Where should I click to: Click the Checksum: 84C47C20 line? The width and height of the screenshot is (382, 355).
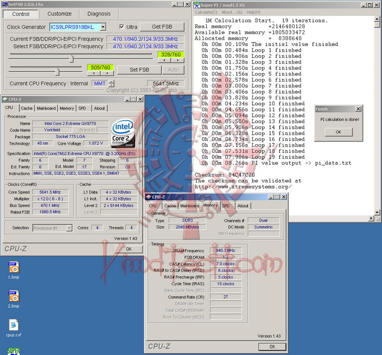tap(224, 175)
